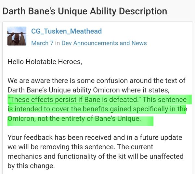This screenshot has height=174, width=195.
Task: Click 'This sentence' in the highlighted text
Action: click(x=165, y=99)
